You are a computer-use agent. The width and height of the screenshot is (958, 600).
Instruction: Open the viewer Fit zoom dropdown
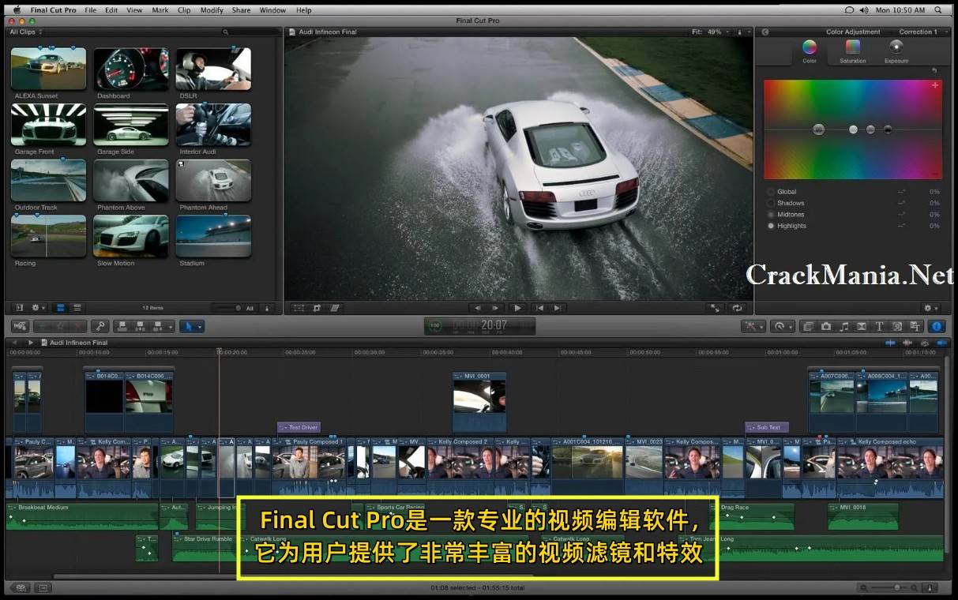(709, 32)
